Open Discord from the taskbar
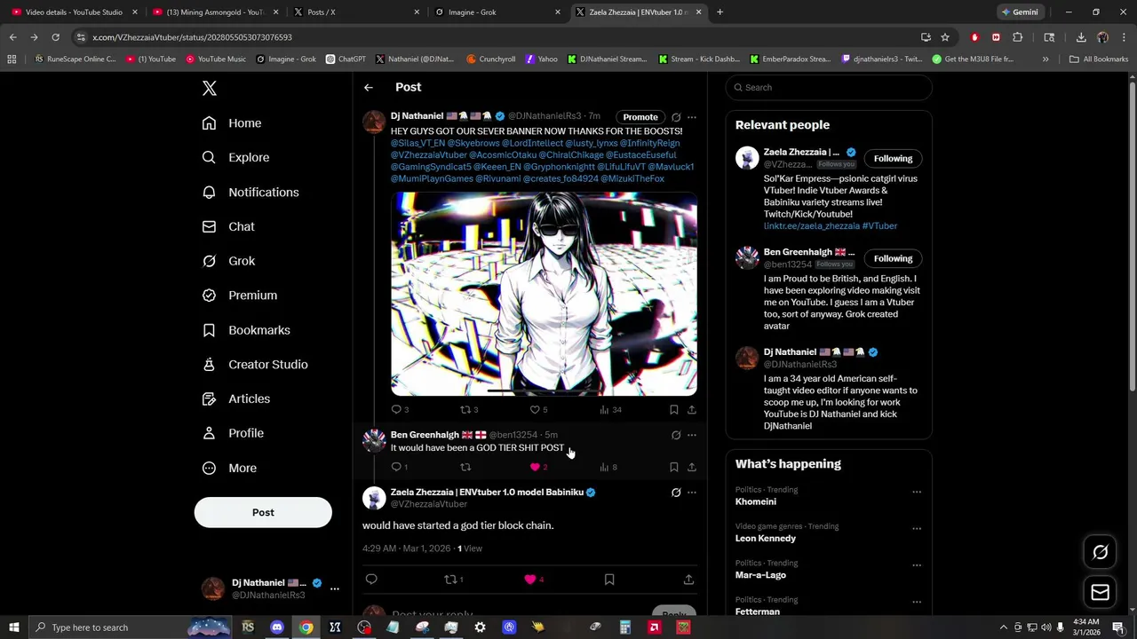Image resolution: width=1137 pixels, height=639 pixels. 276,627
